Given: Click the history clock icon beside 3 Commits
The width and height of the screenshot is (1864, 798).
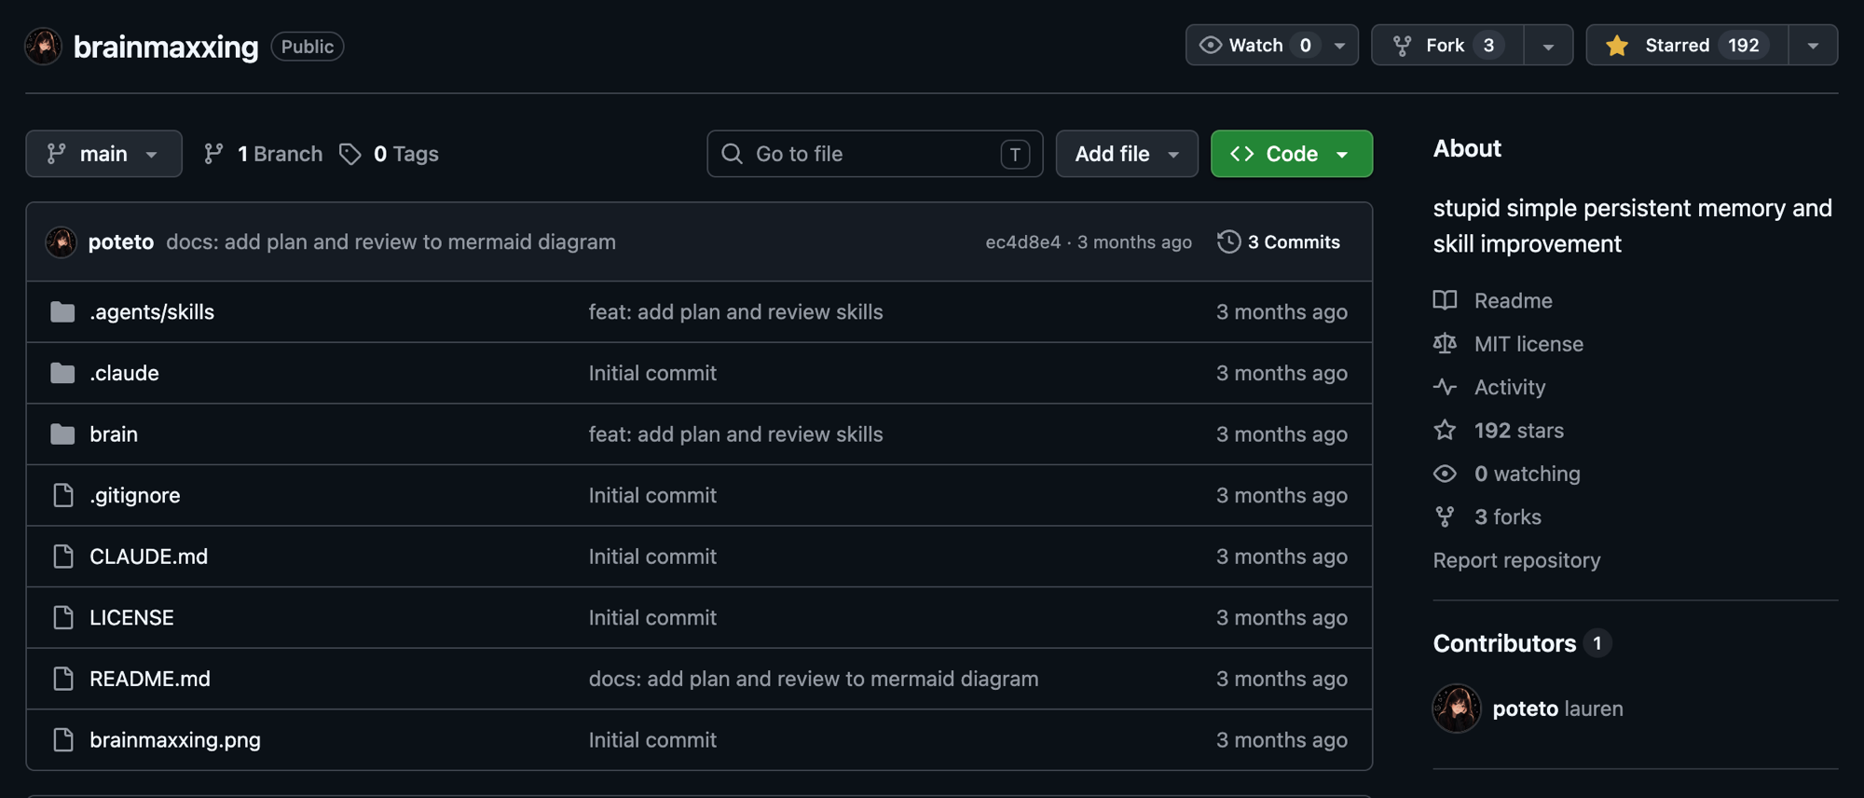Looking at the screenshot, I should (x=1228, y=241).
